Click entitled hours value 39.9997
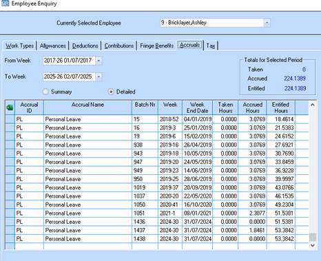Image resolution: width=321 pixels, height=261 pixels. coord(281,179)
